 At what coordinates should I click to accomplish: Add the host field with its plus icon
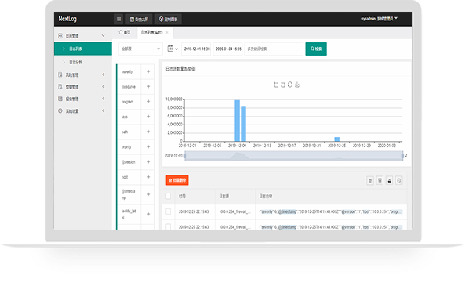(148, 177)
